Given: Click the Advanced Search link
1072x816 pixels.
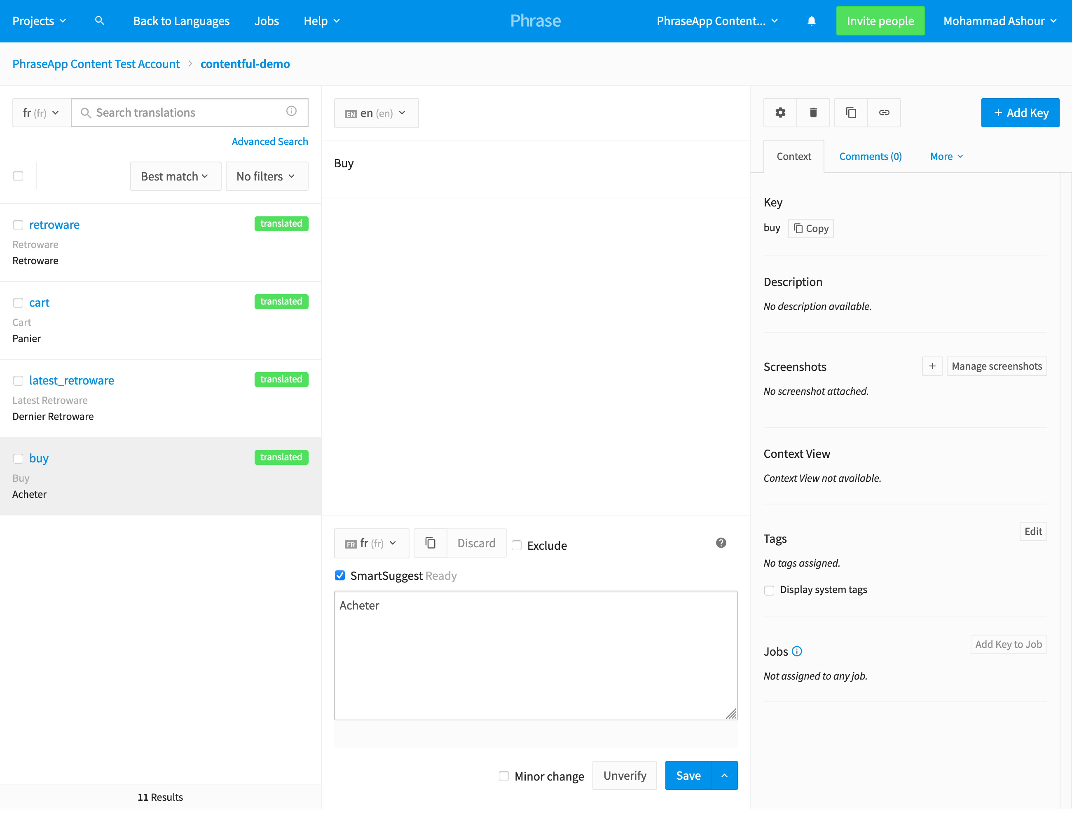Looking at the screenshot, I should coord(269,141).
